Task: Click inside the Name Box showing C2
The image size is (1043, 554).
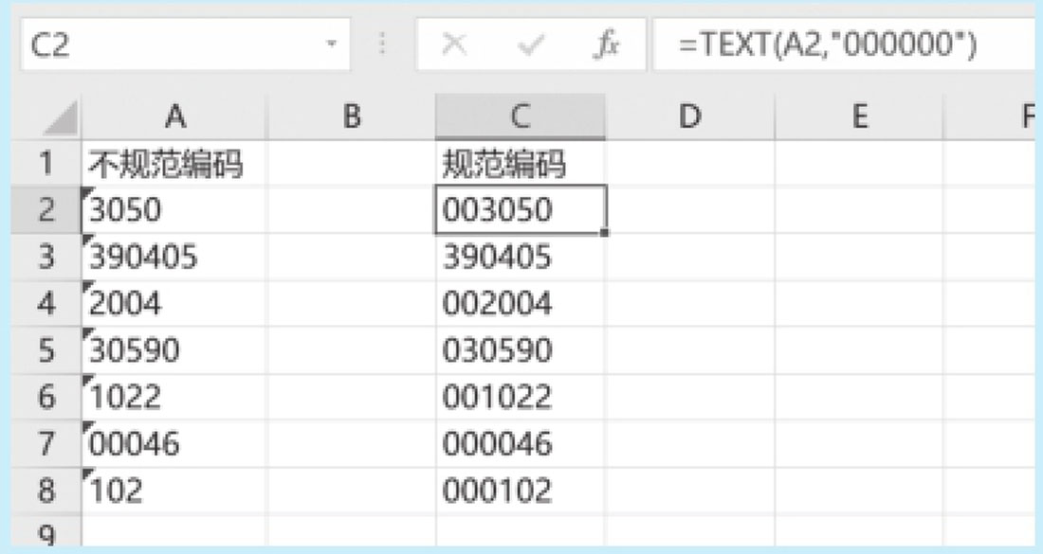Action: 171,45
